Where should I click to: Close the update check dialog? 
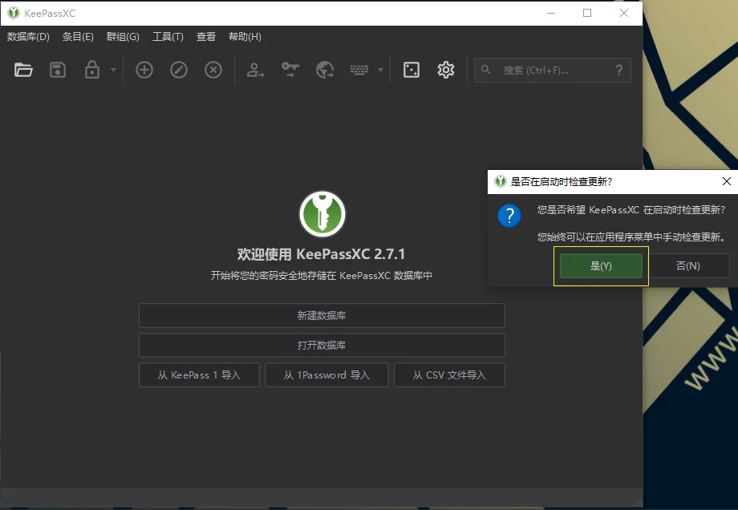(x=726, y=181)
